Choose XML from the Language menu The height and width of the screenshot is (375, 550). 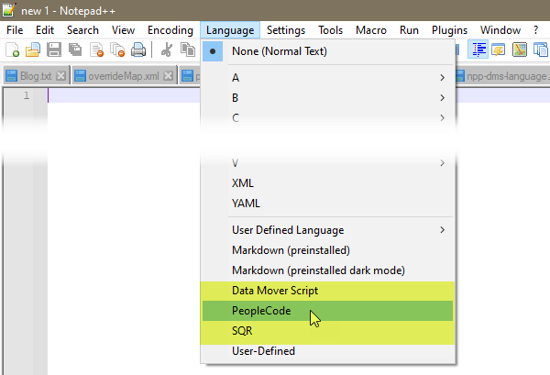click(x=327, y=183)
